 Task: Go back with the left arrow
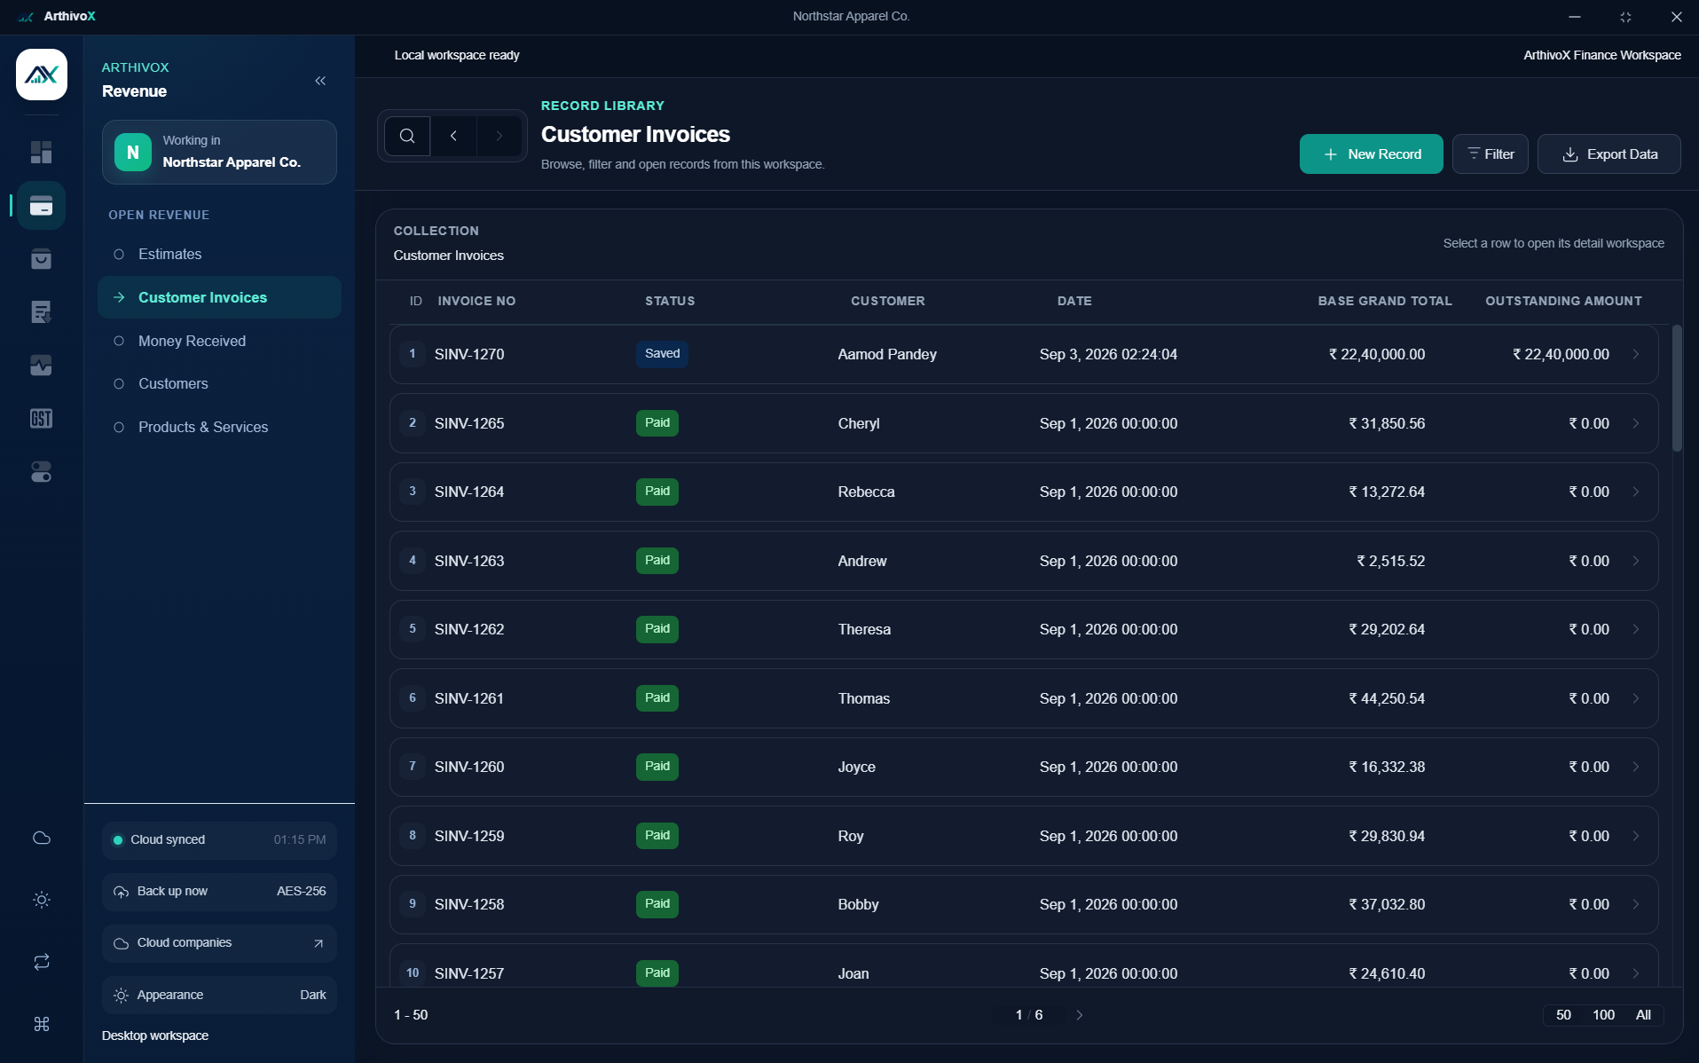[453, 136]
